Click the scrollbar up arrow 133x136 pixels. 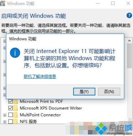point(130,41)
